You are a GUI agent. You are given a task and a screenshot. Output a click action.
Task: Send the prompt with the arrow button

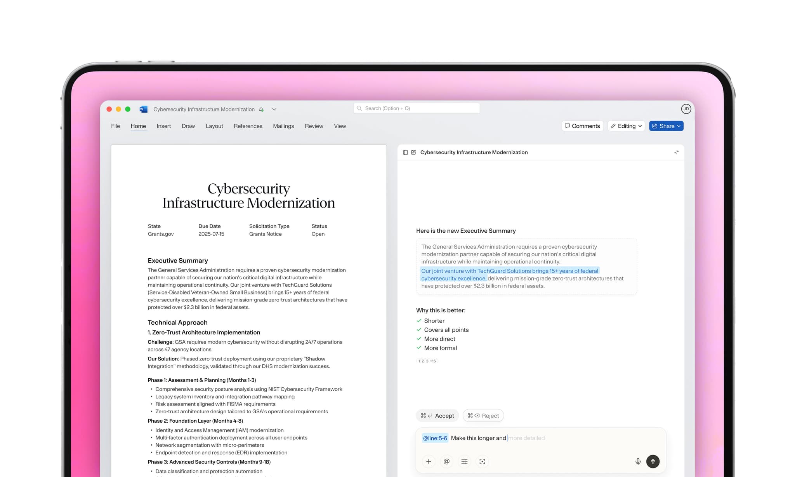click(653, 461)
